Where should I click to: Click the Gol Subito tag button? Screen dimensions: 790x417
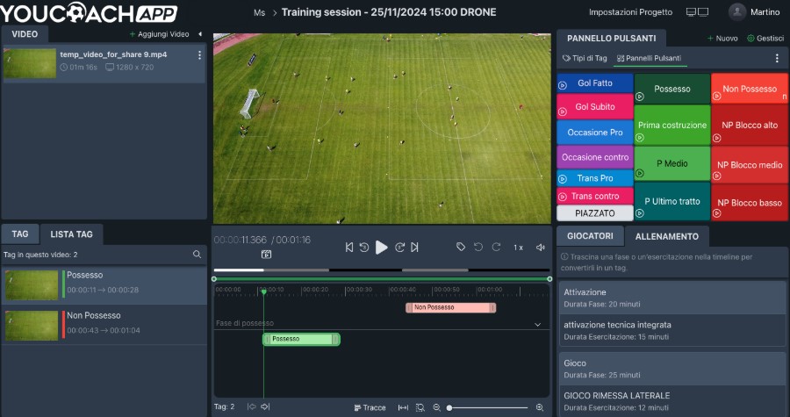(595, 107)
